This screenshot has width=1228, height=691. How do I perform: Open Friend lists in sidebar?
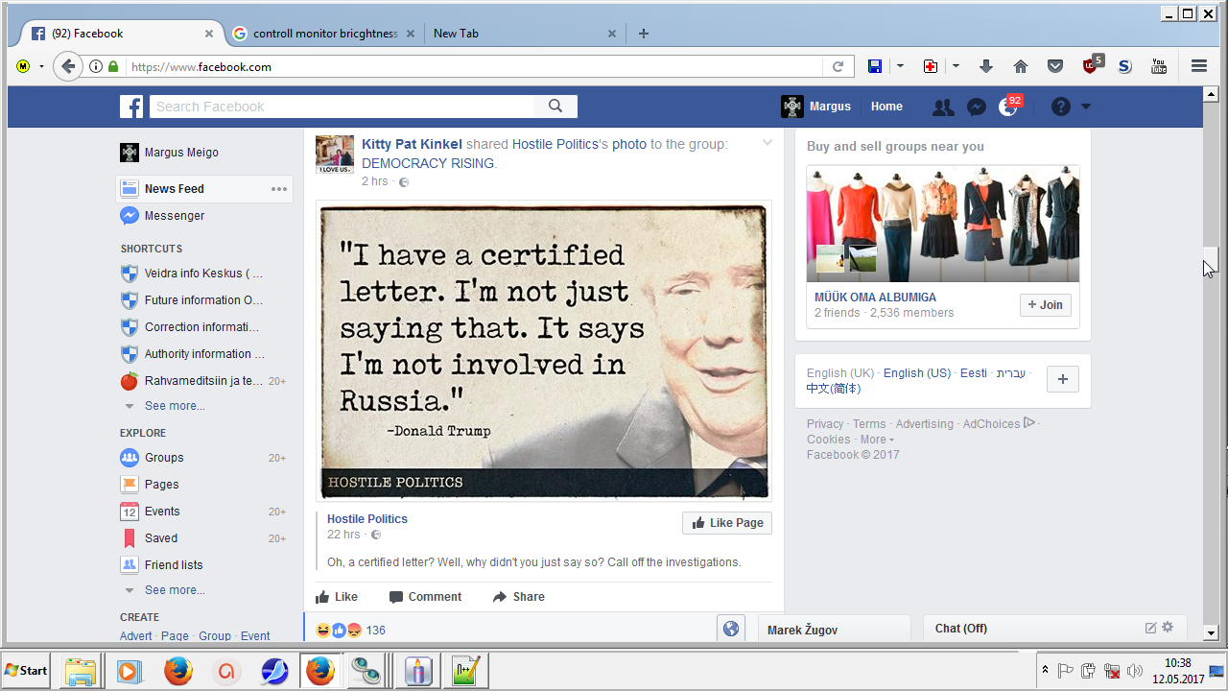point(174,565)
